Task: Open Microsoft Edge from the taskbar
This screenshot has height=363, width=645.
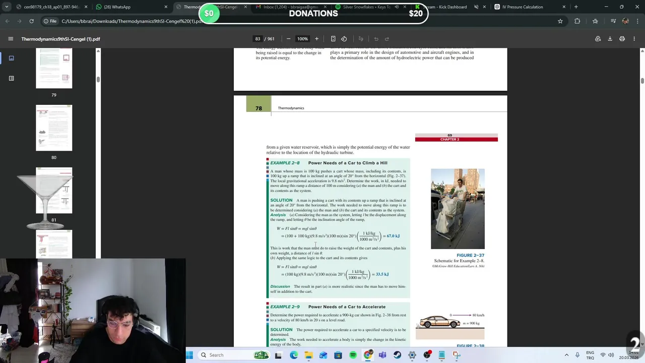Action: 294,355
